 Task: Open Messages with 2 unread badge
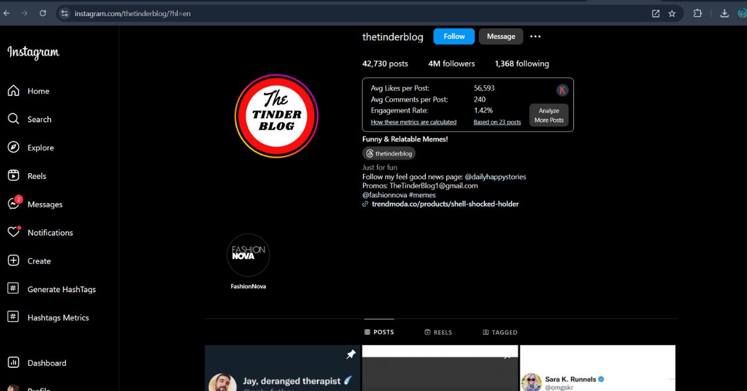35,204
